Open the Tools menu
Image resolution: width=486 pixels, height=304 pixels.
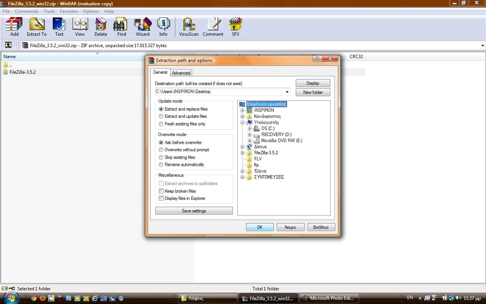49,11
